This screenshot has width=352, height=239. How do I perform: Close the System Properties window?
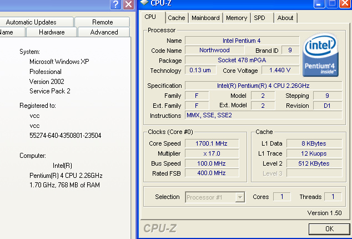pos(129,4)
